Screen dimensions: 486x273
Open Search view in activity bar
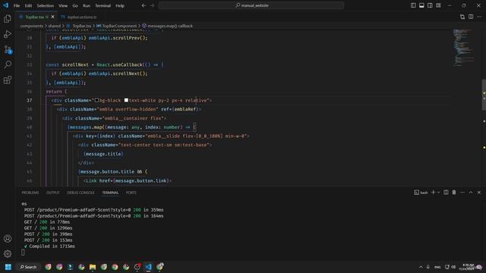(x=8, y=64)
